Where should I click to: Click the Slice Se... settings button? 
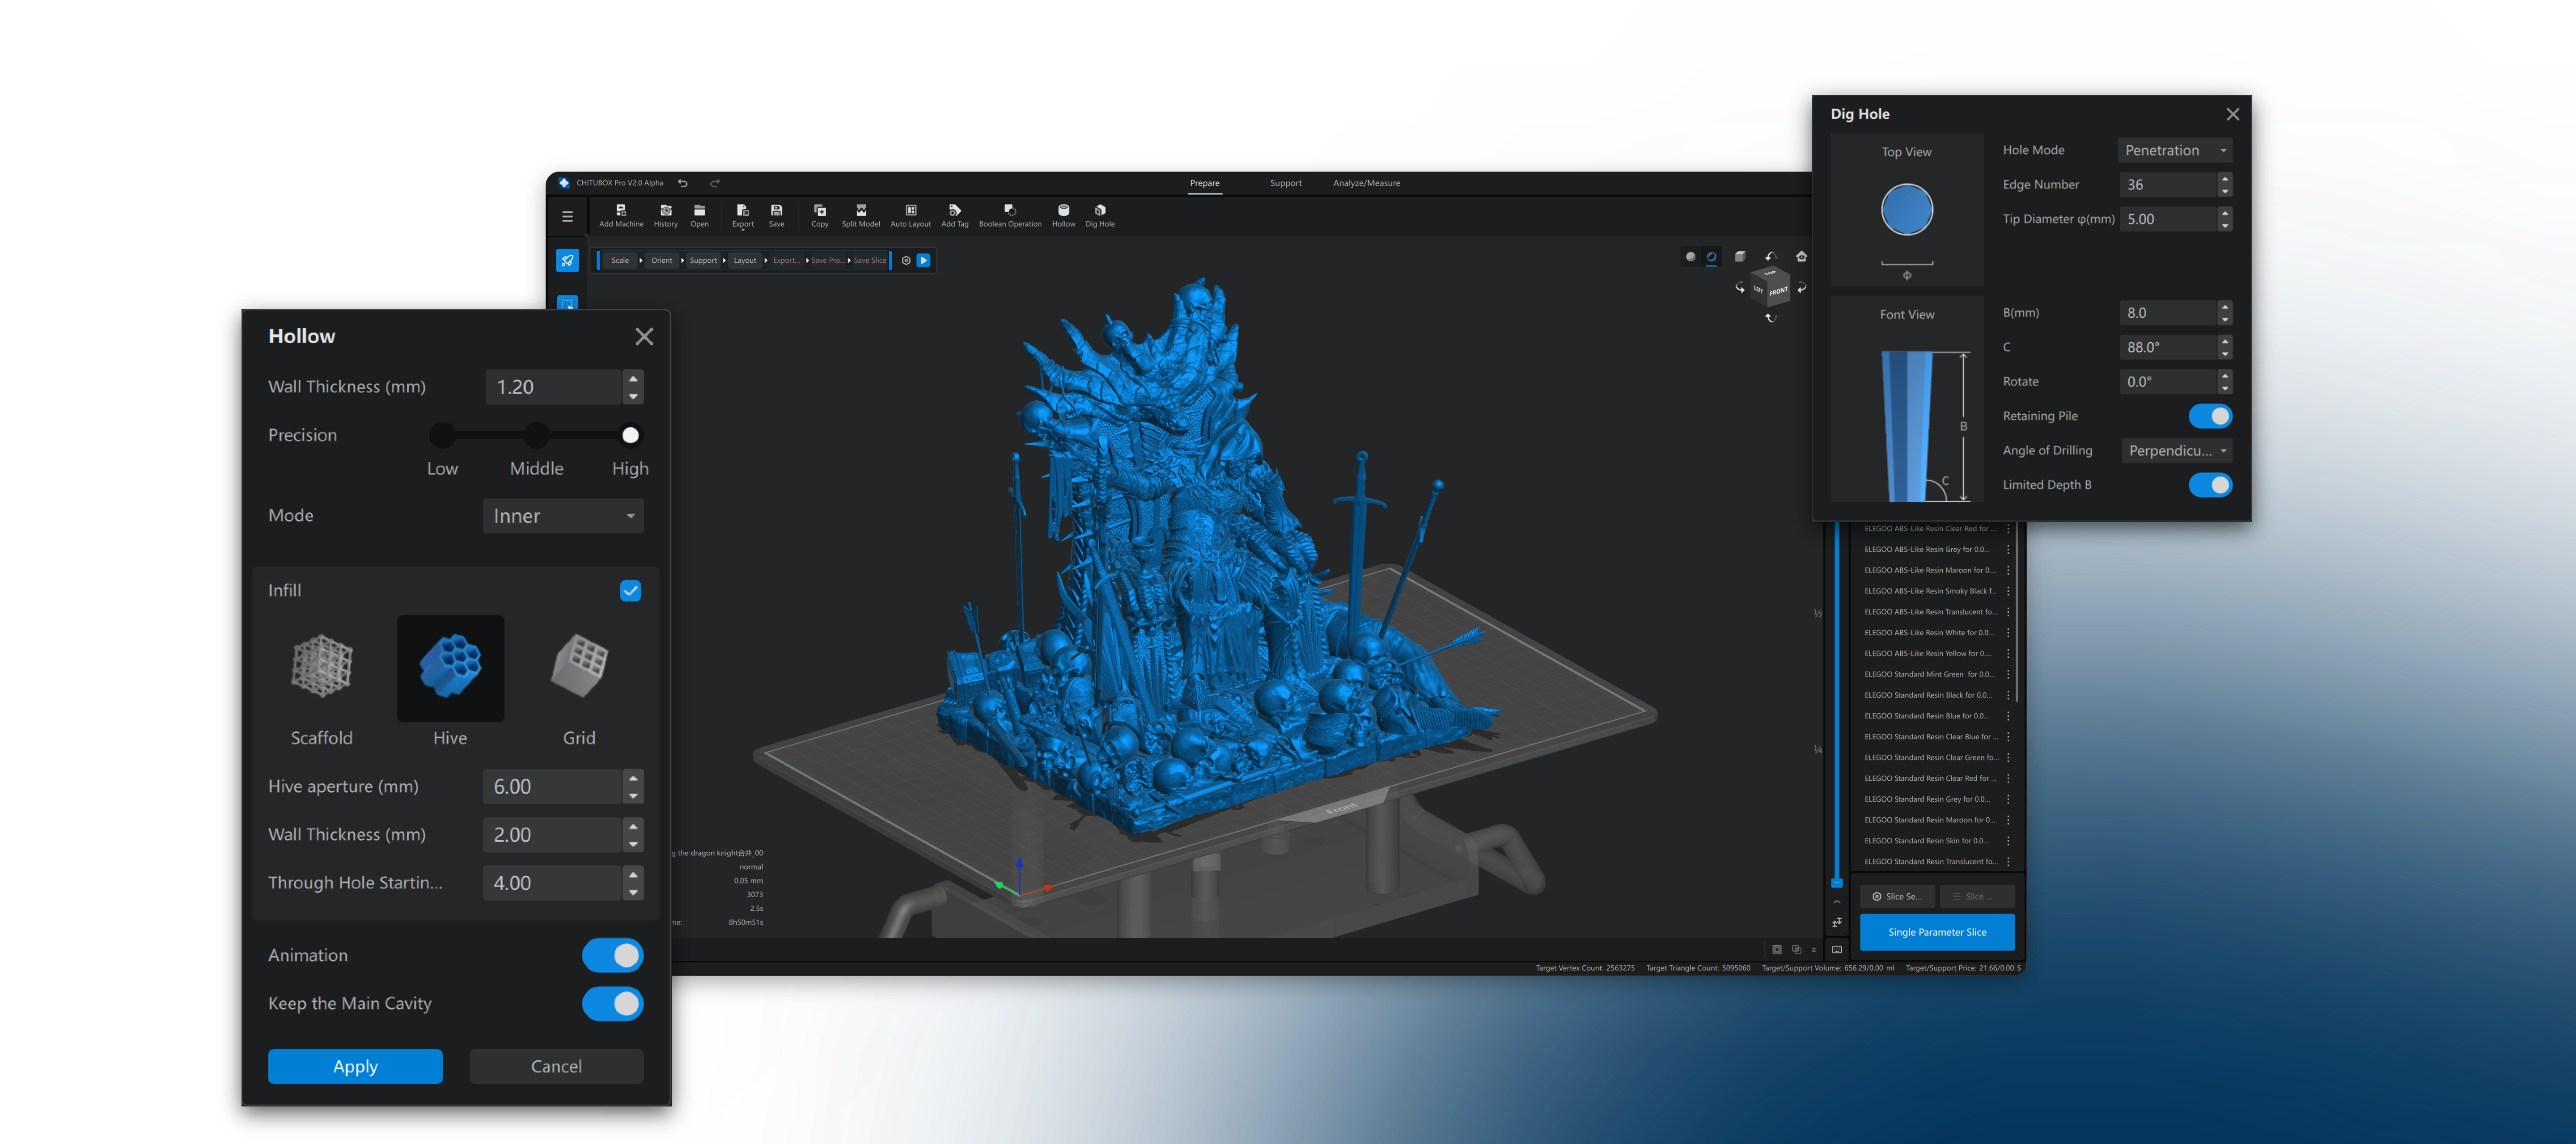(1897, 896)
